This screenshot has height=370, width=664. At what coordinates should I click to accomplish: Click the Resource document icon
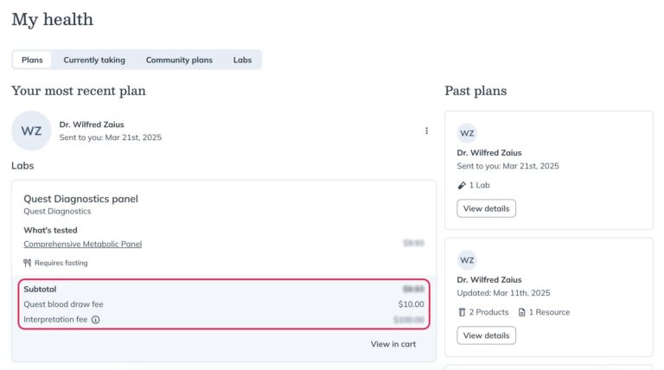point(521,312)
